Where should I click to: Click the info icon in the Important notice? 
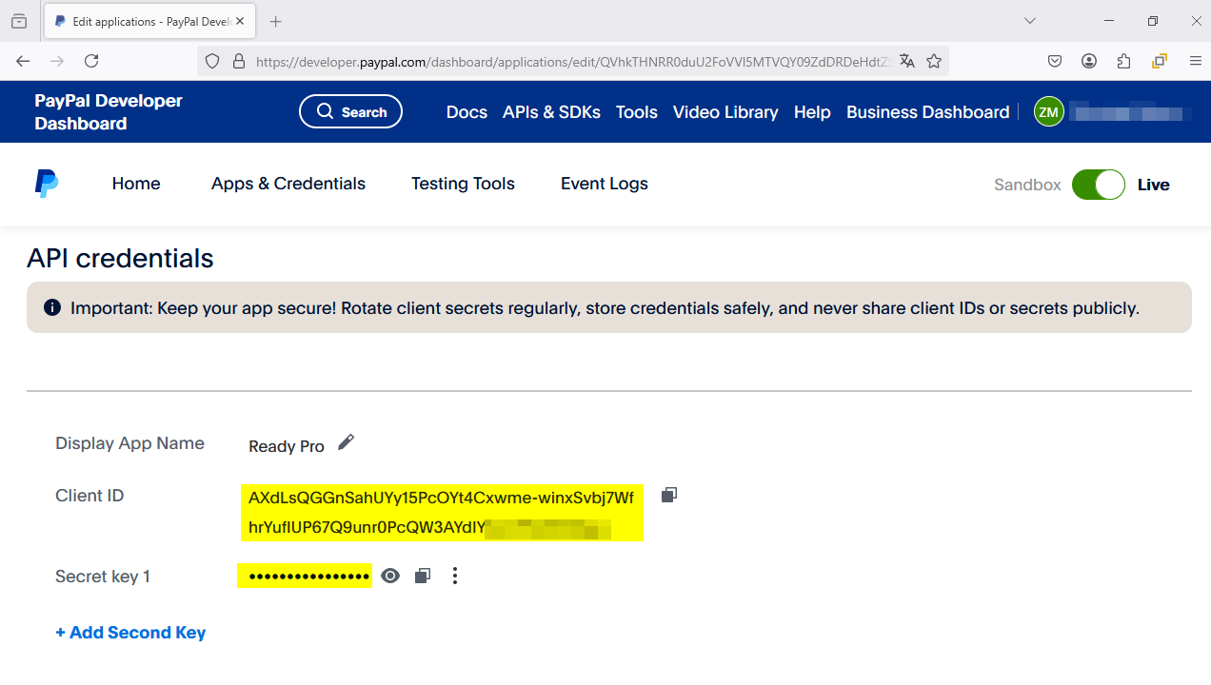(52, 307)
